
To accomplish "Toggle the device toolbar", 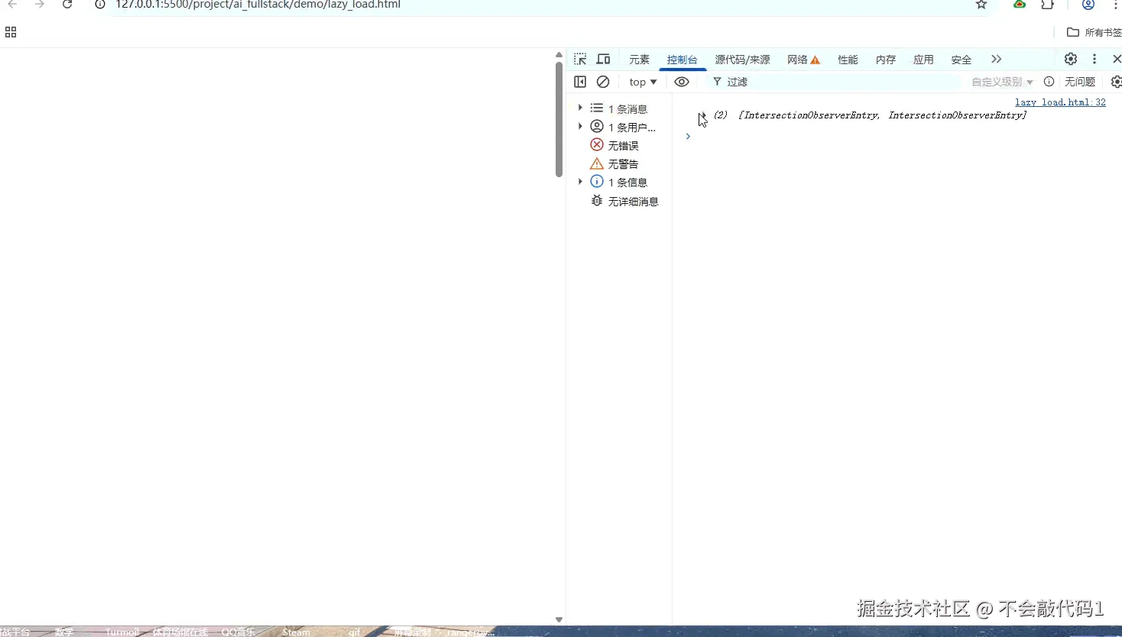I will click(x=604, y=60).
